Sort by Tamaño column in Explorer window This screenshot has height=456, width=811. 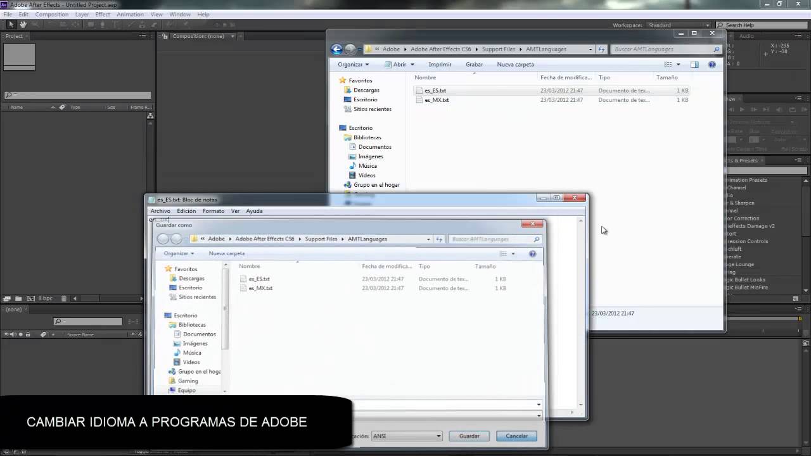click(667, 77)
